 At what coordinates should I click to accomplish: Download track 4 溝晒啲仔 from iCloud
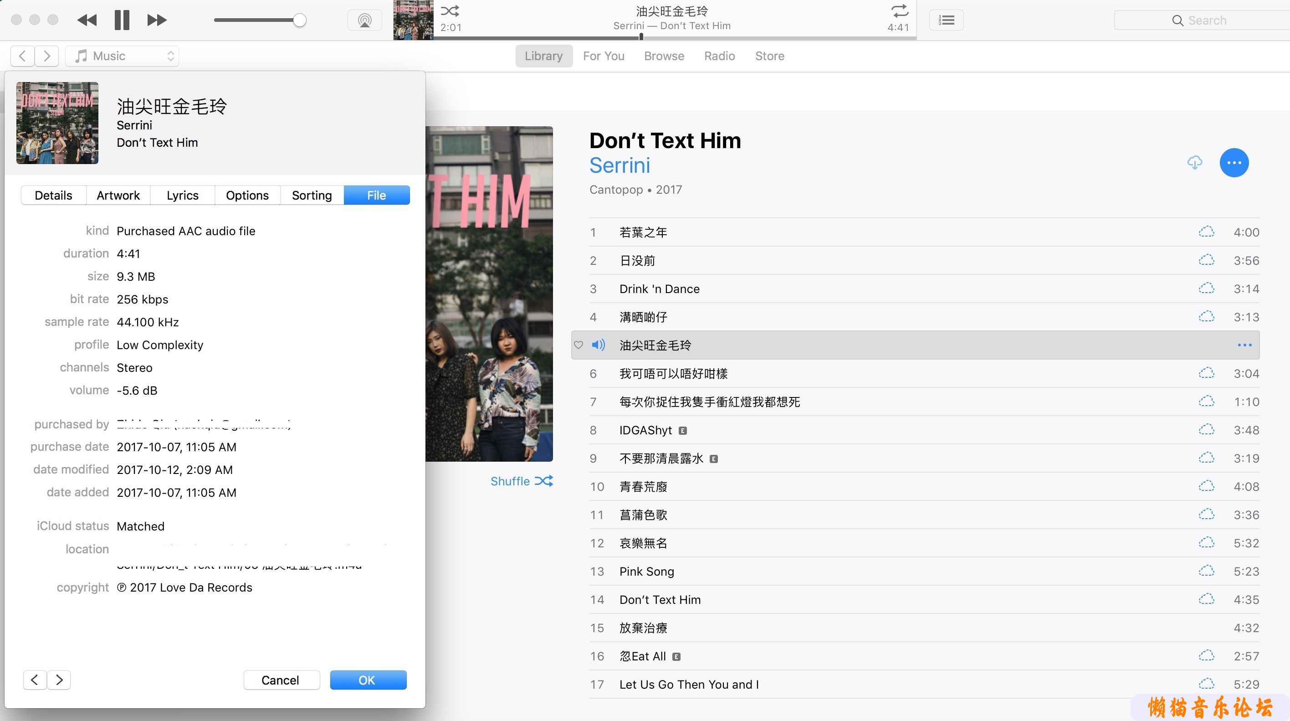[x=1206, y=317]
